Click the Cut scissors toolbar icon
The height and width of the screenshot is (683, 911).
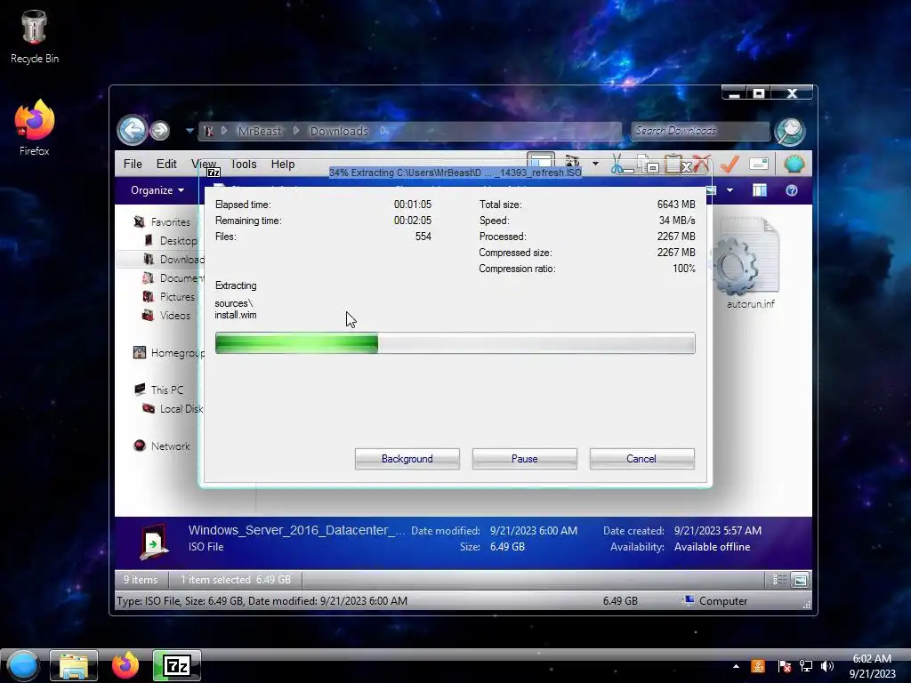(x=619, y=165)
